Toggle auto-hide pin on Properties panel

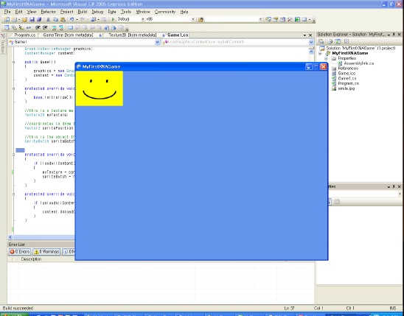coord(394,186)
